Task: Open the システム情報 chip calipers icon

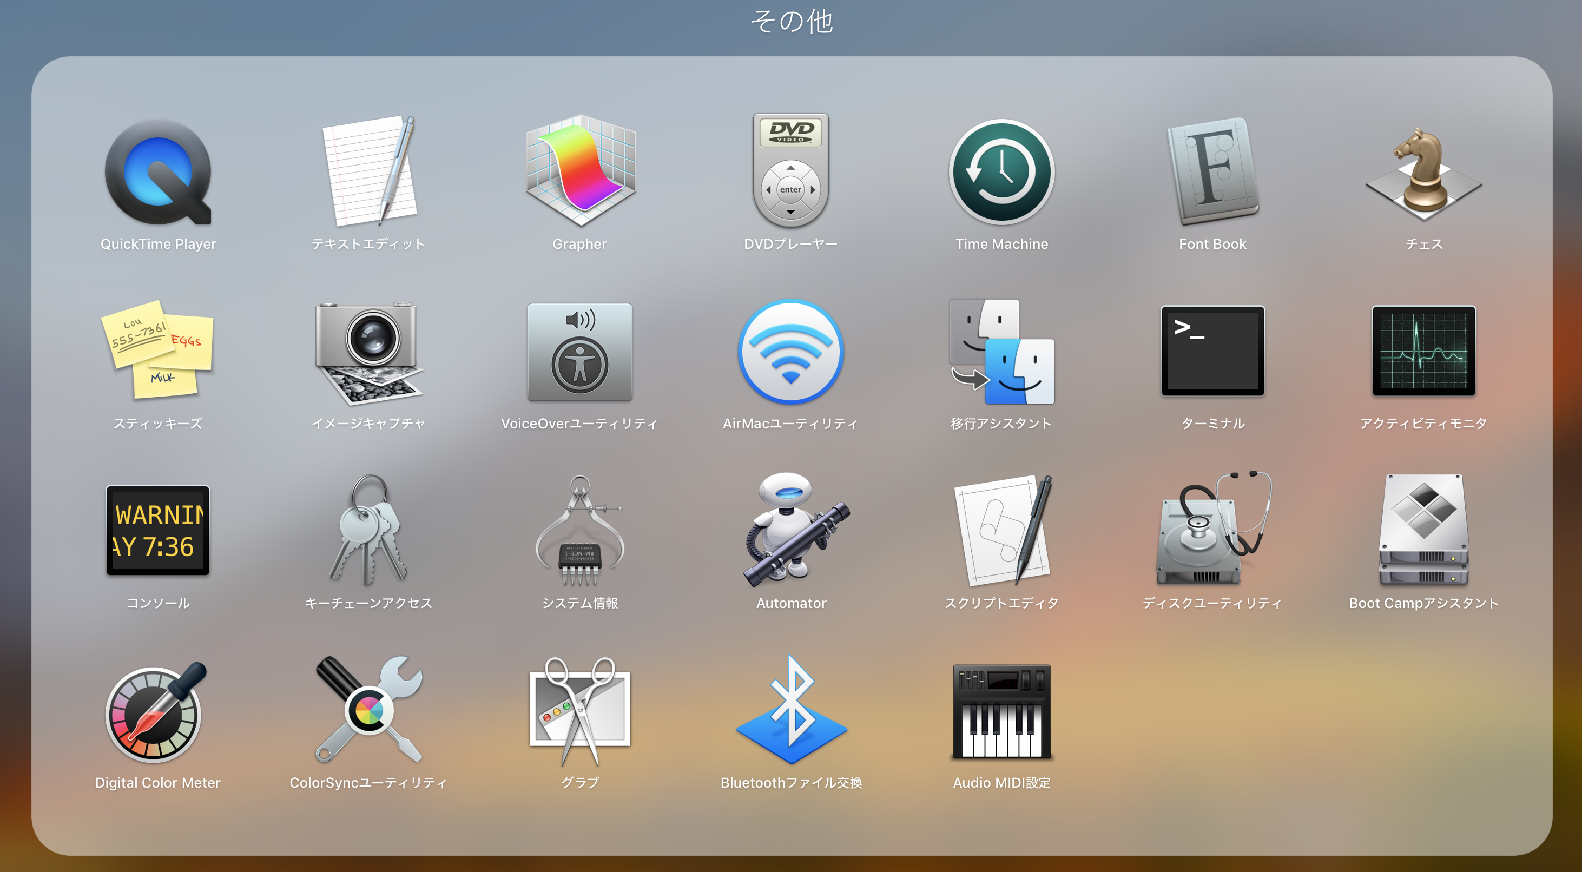Action: [x=581, y=531]
